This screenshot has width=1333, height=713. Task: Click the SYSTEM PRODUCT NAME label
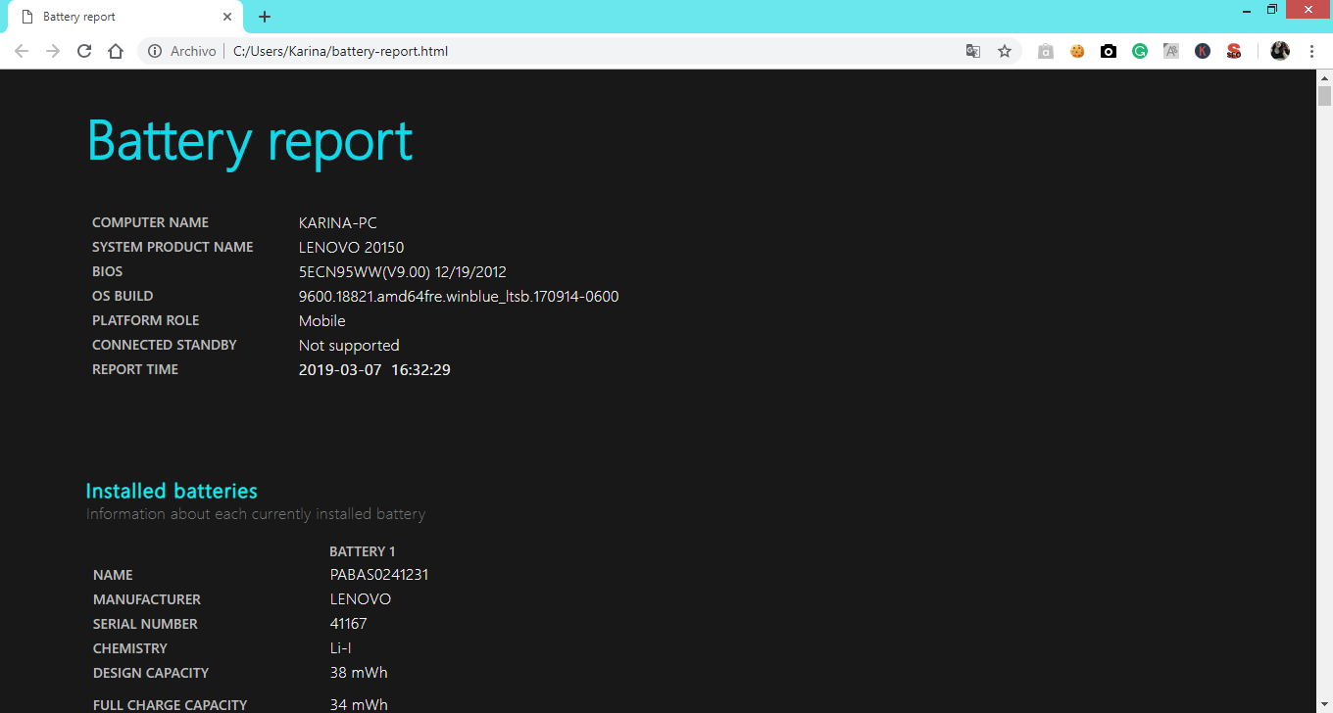[x=173, y=247]
